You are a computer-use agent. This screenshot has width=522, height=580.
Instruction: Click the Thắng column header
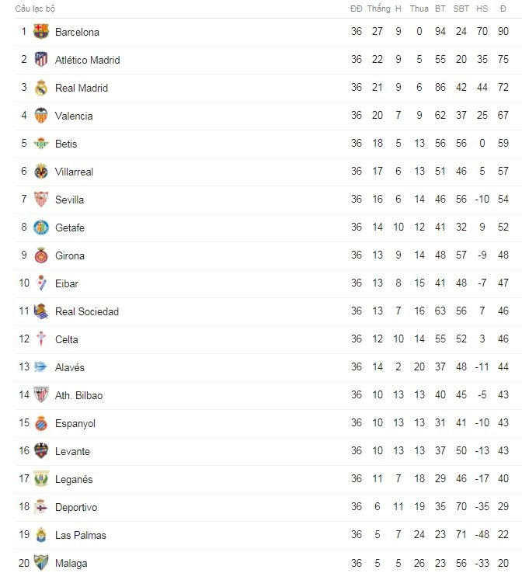click(x=378, y=9)
